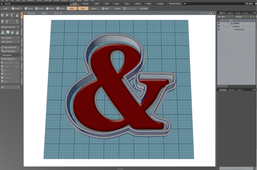257x170 pixels.
Task: Hide the Directional Light item
Action: [219, 29]
